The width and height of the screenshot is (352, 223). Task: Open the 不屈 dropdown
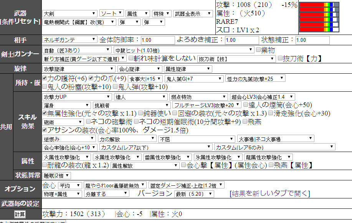tap(197, 139)
